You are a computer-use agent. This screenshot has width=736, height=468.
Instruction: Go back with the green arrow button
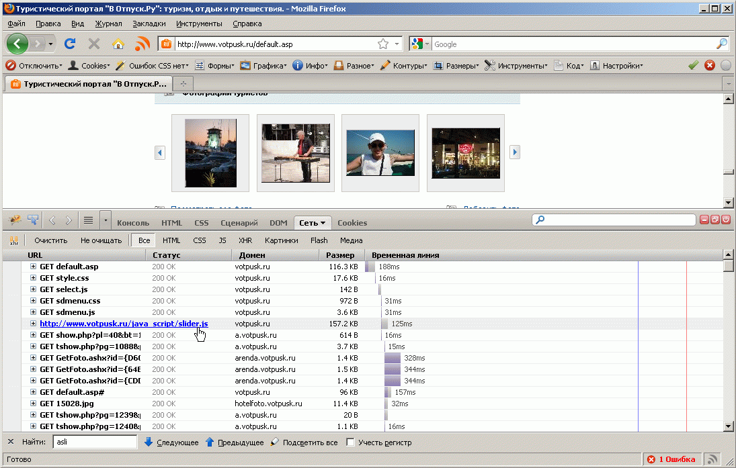(x=18, y=44)
